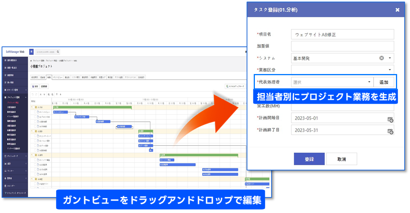Open calendar picker for 計画開始日
The image size is (410, 213).
coord(390,119)
